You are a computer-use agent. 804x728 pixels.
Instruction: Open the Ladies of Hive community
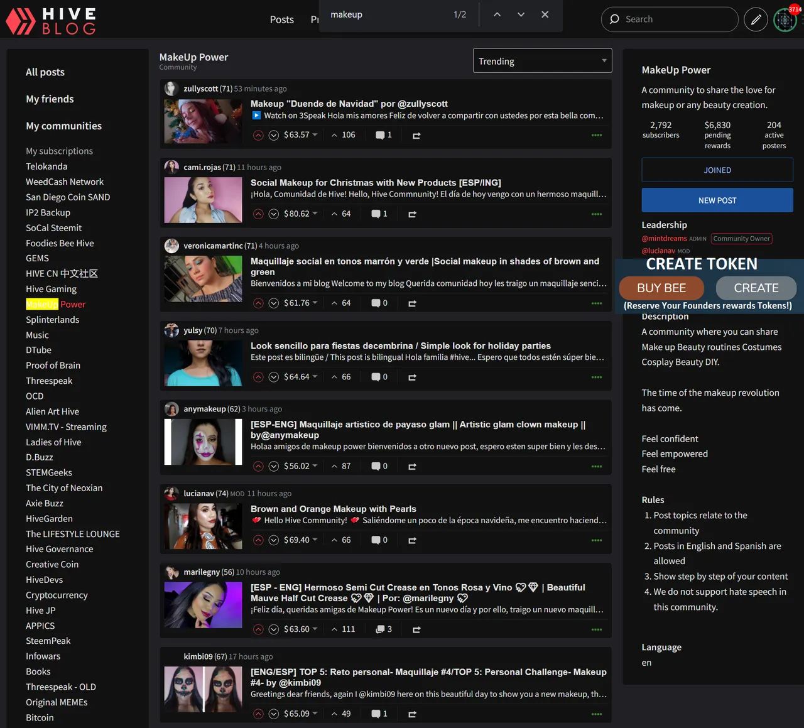pyautogui.click(x=53, y=442)
